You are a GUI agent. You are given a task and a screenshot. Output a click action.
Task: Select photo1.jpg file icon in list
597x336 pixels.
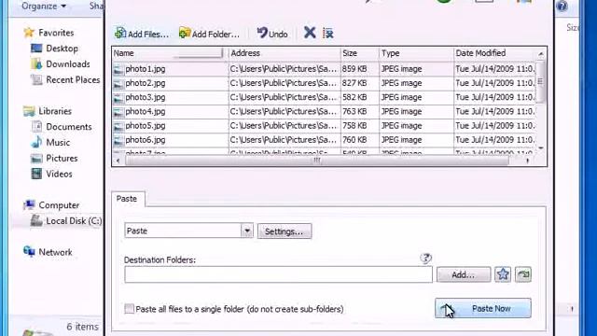tap(118, 69)
